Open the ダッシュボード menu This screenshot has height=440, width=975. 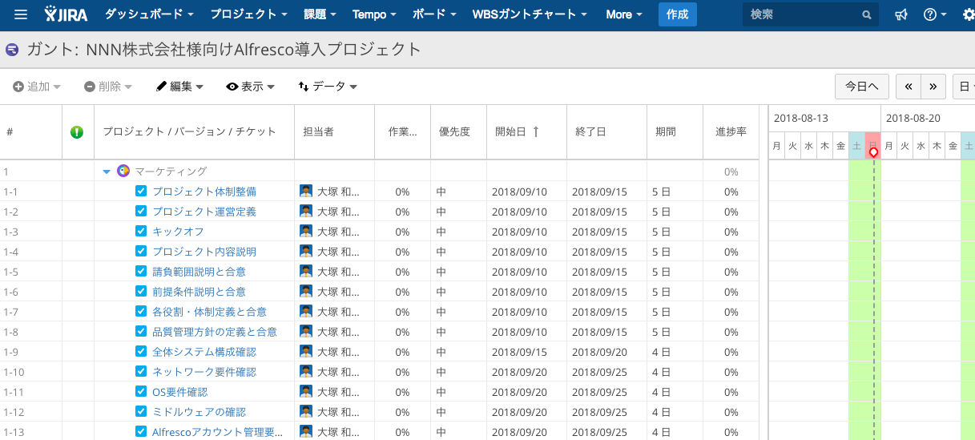(149, 14)
